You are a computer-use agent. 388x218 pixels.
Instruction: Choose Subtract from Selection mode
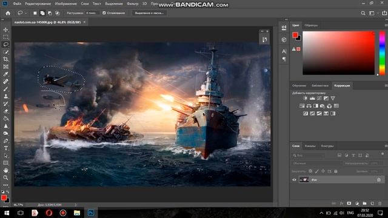tap(50, 13)
